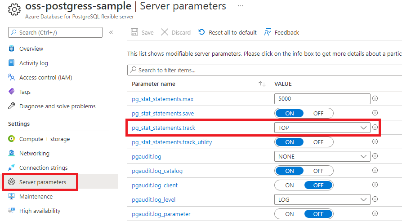
Task: Click the Maintenance monitor icon
Action: tap(12, 196)
